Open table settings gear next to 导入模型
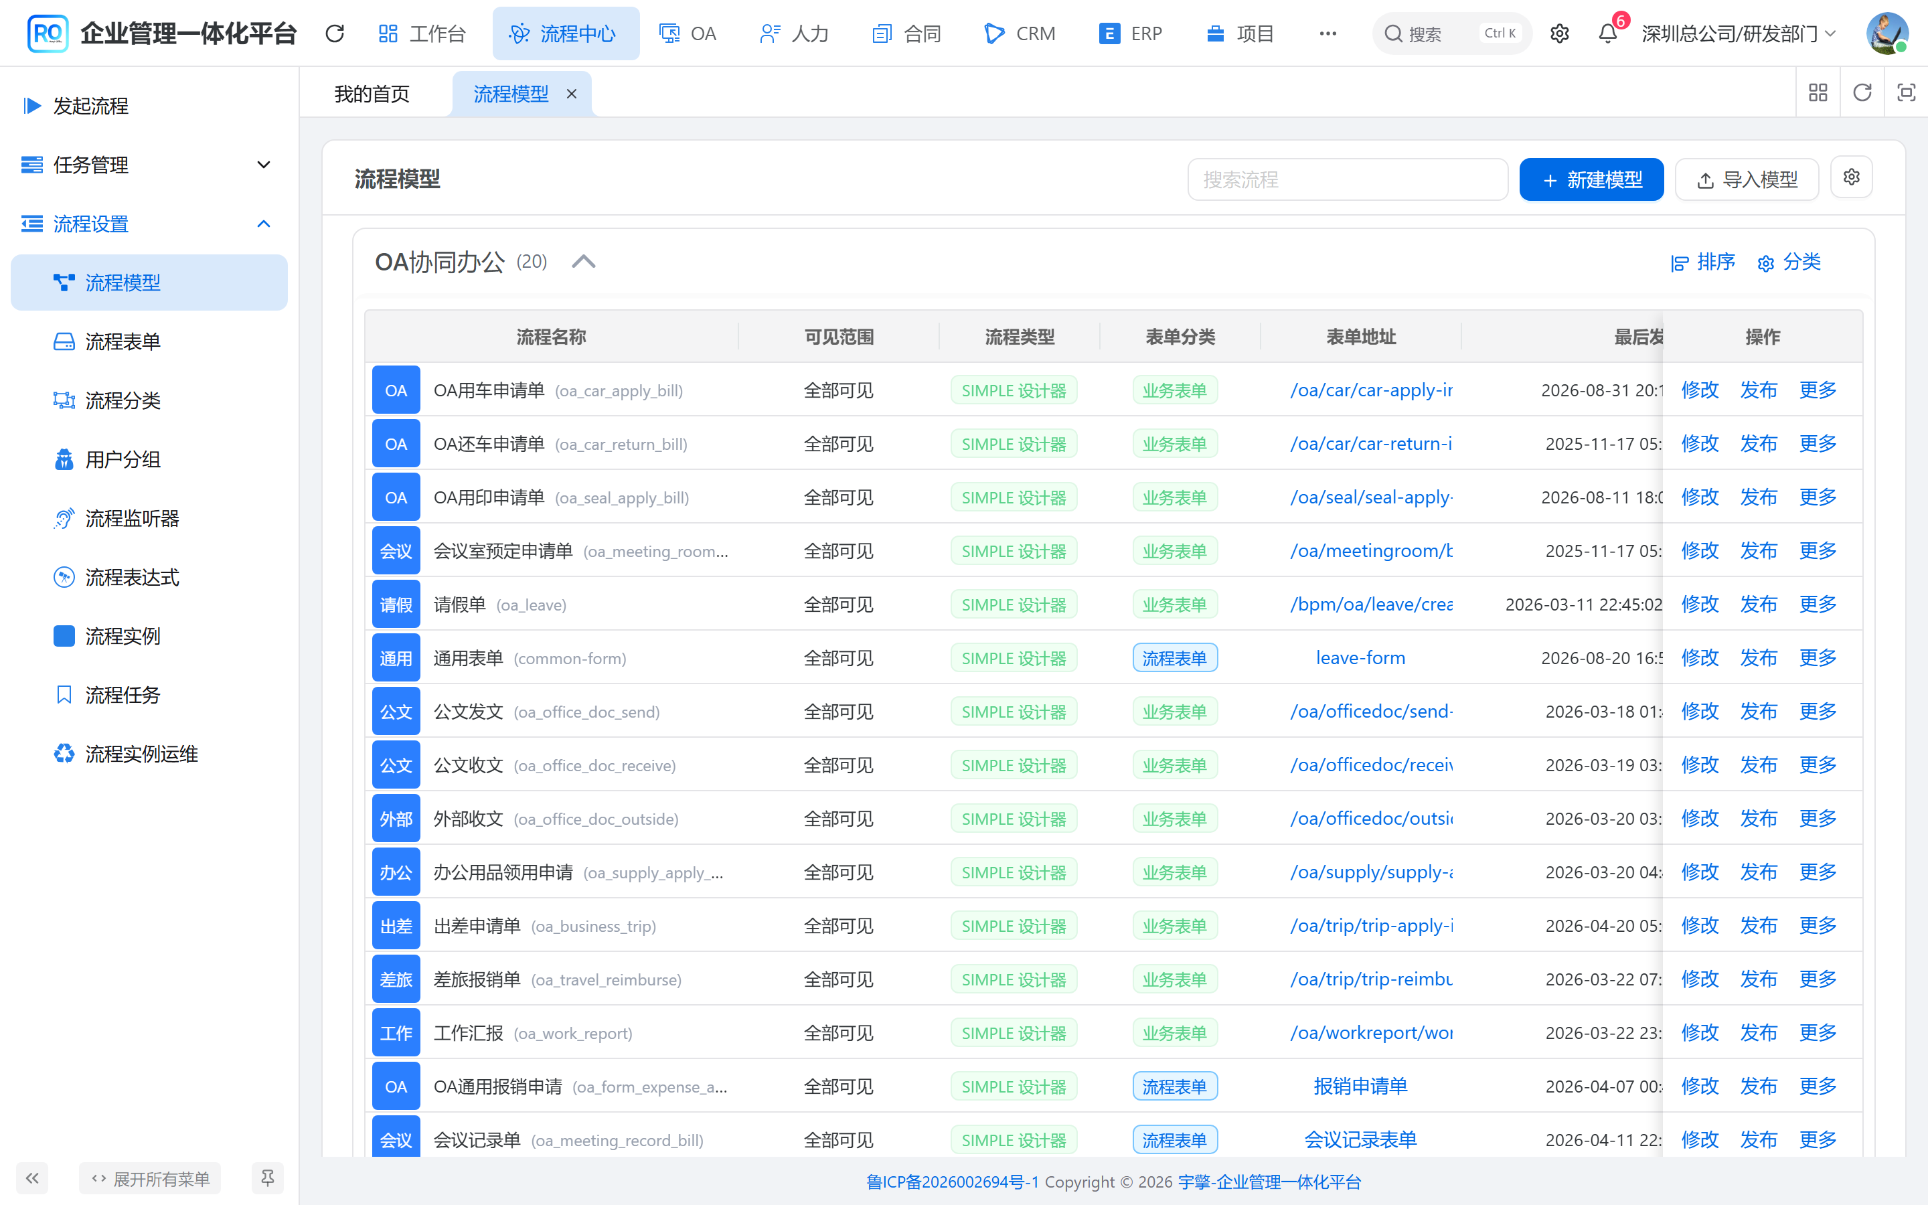The image size is (1928, 1205). (1852, 177)
